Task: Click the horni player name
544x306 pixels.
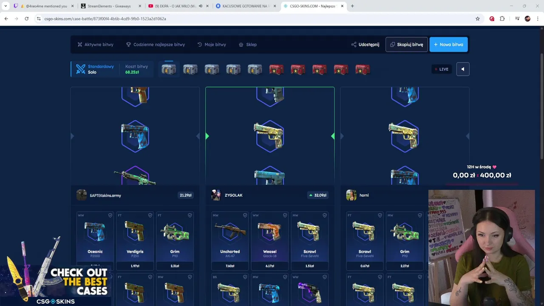Action: point(364,195)
